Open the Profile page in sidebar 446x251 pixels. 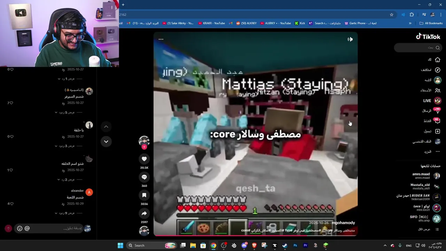427,142
